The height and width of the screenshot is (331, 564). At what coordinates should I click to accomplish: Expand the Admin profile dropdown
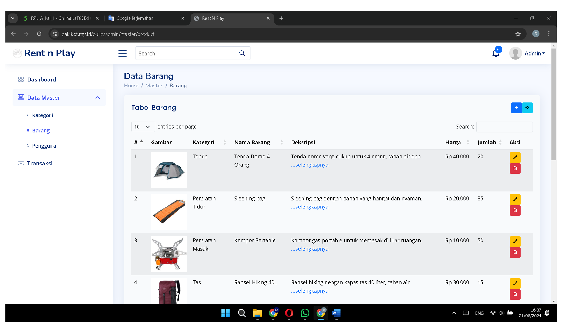click(x=534, y=54)
